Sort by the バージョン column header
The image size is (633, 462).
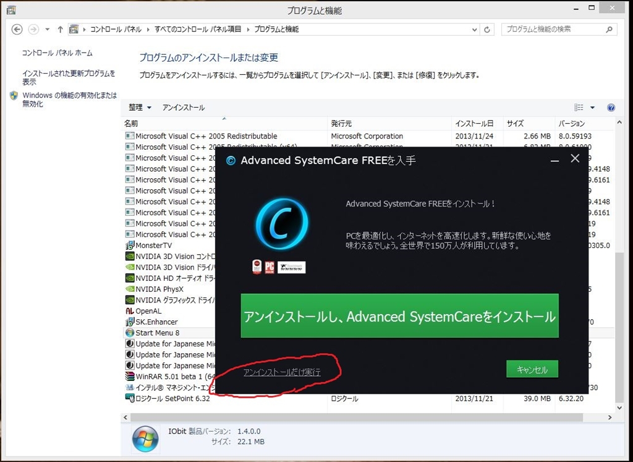point(585,124)
